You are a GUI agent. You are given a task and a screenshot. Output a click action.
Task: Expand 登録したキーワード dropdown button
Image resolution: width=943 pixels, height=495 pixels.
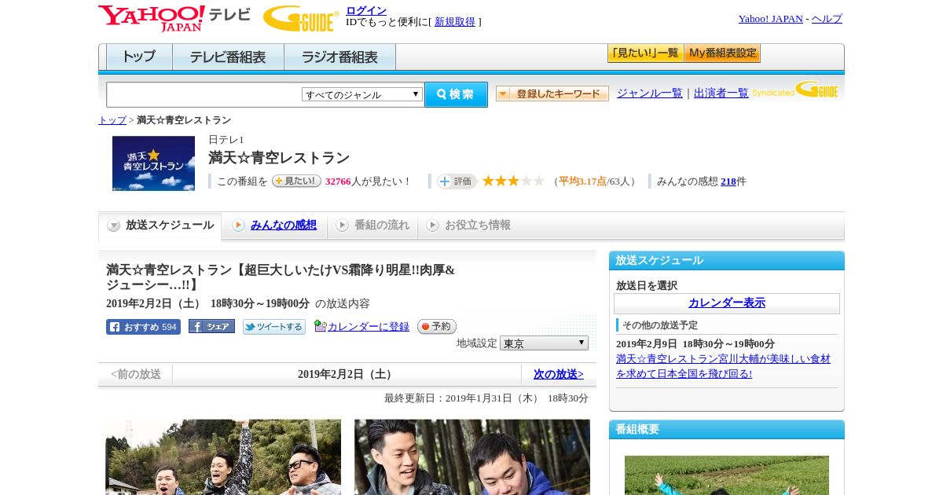click(x=552, y=93)
